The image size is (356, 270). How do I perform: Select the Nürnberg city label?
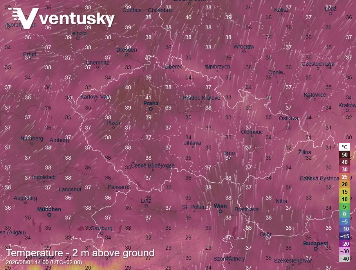(32, 139)
